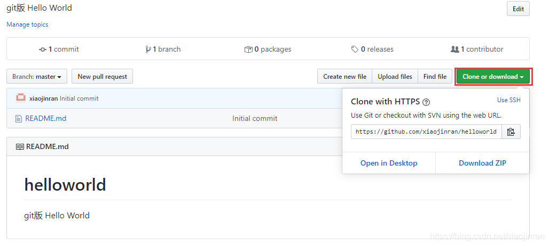Click the xiaojinran avatar image

pos(21,99)
